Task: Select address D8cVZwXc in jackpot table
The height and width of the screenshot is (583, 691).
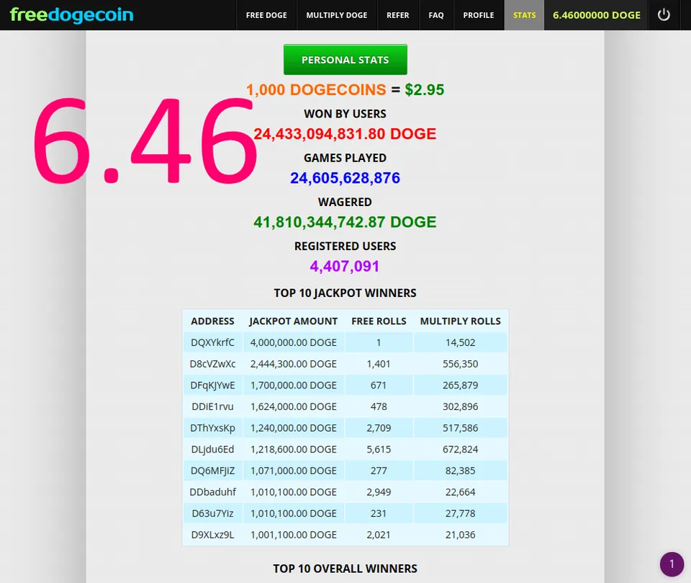Action: click(x=212, y=364)
